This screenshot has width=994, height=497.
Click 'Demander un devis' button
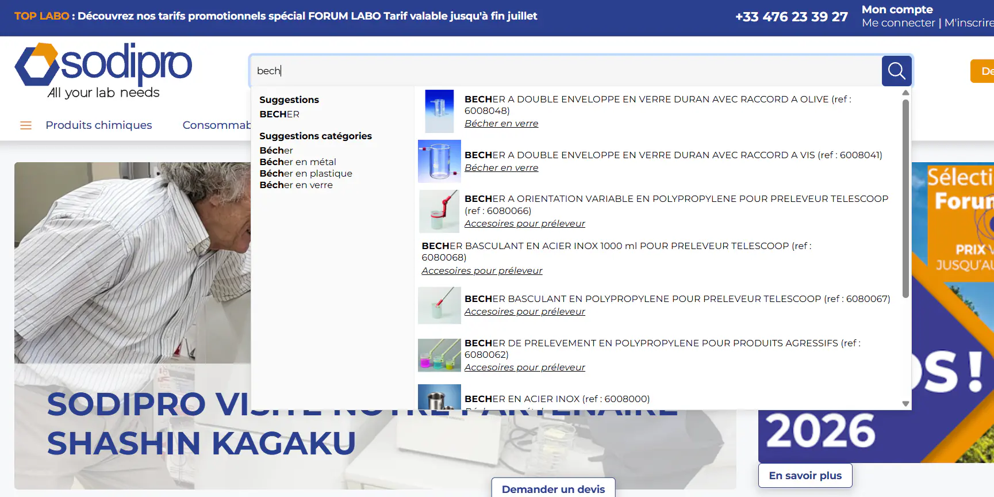coord(553,488)
